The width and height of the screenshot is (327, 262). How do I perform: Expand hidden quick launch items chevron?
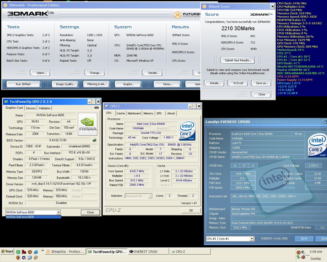(x=42, y=251)
